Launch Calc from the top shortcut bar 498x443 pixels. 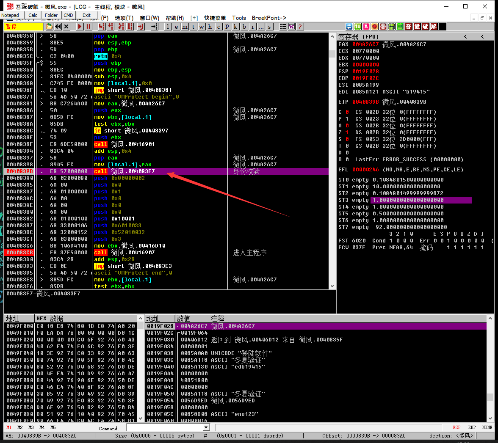(33, 15)
